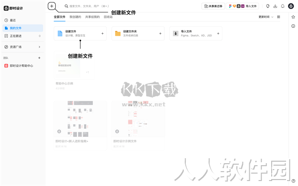Click the star favorites icon on right
298x186 pixels.
click(x=293, y=17)
